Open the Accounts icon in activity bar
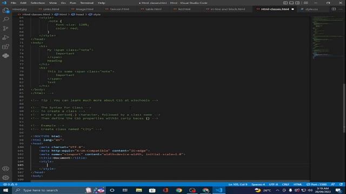This screenshot has width=346, height=194. click(x=5, y=169)
